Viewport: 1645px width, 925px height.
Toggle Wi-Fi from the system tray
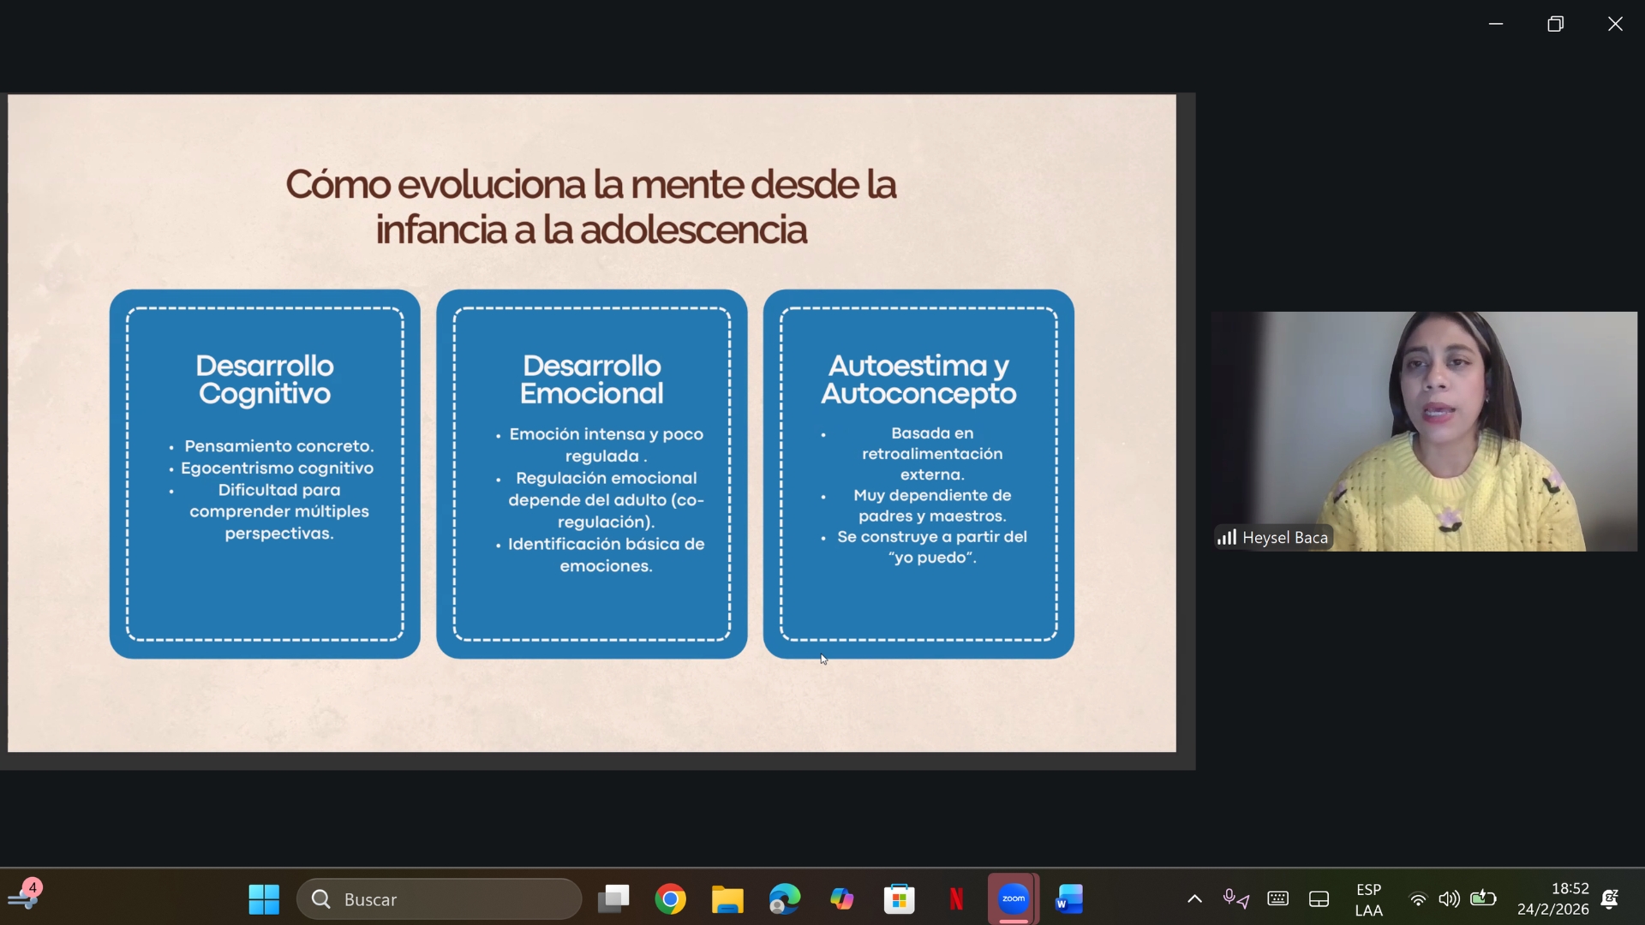[x=1418, y=899]
